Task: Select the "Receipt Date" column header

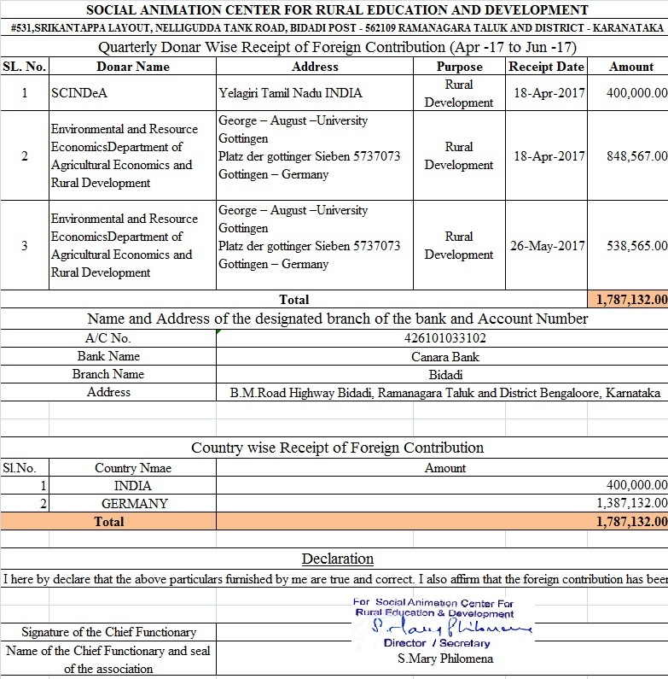Action: [546, 67]
